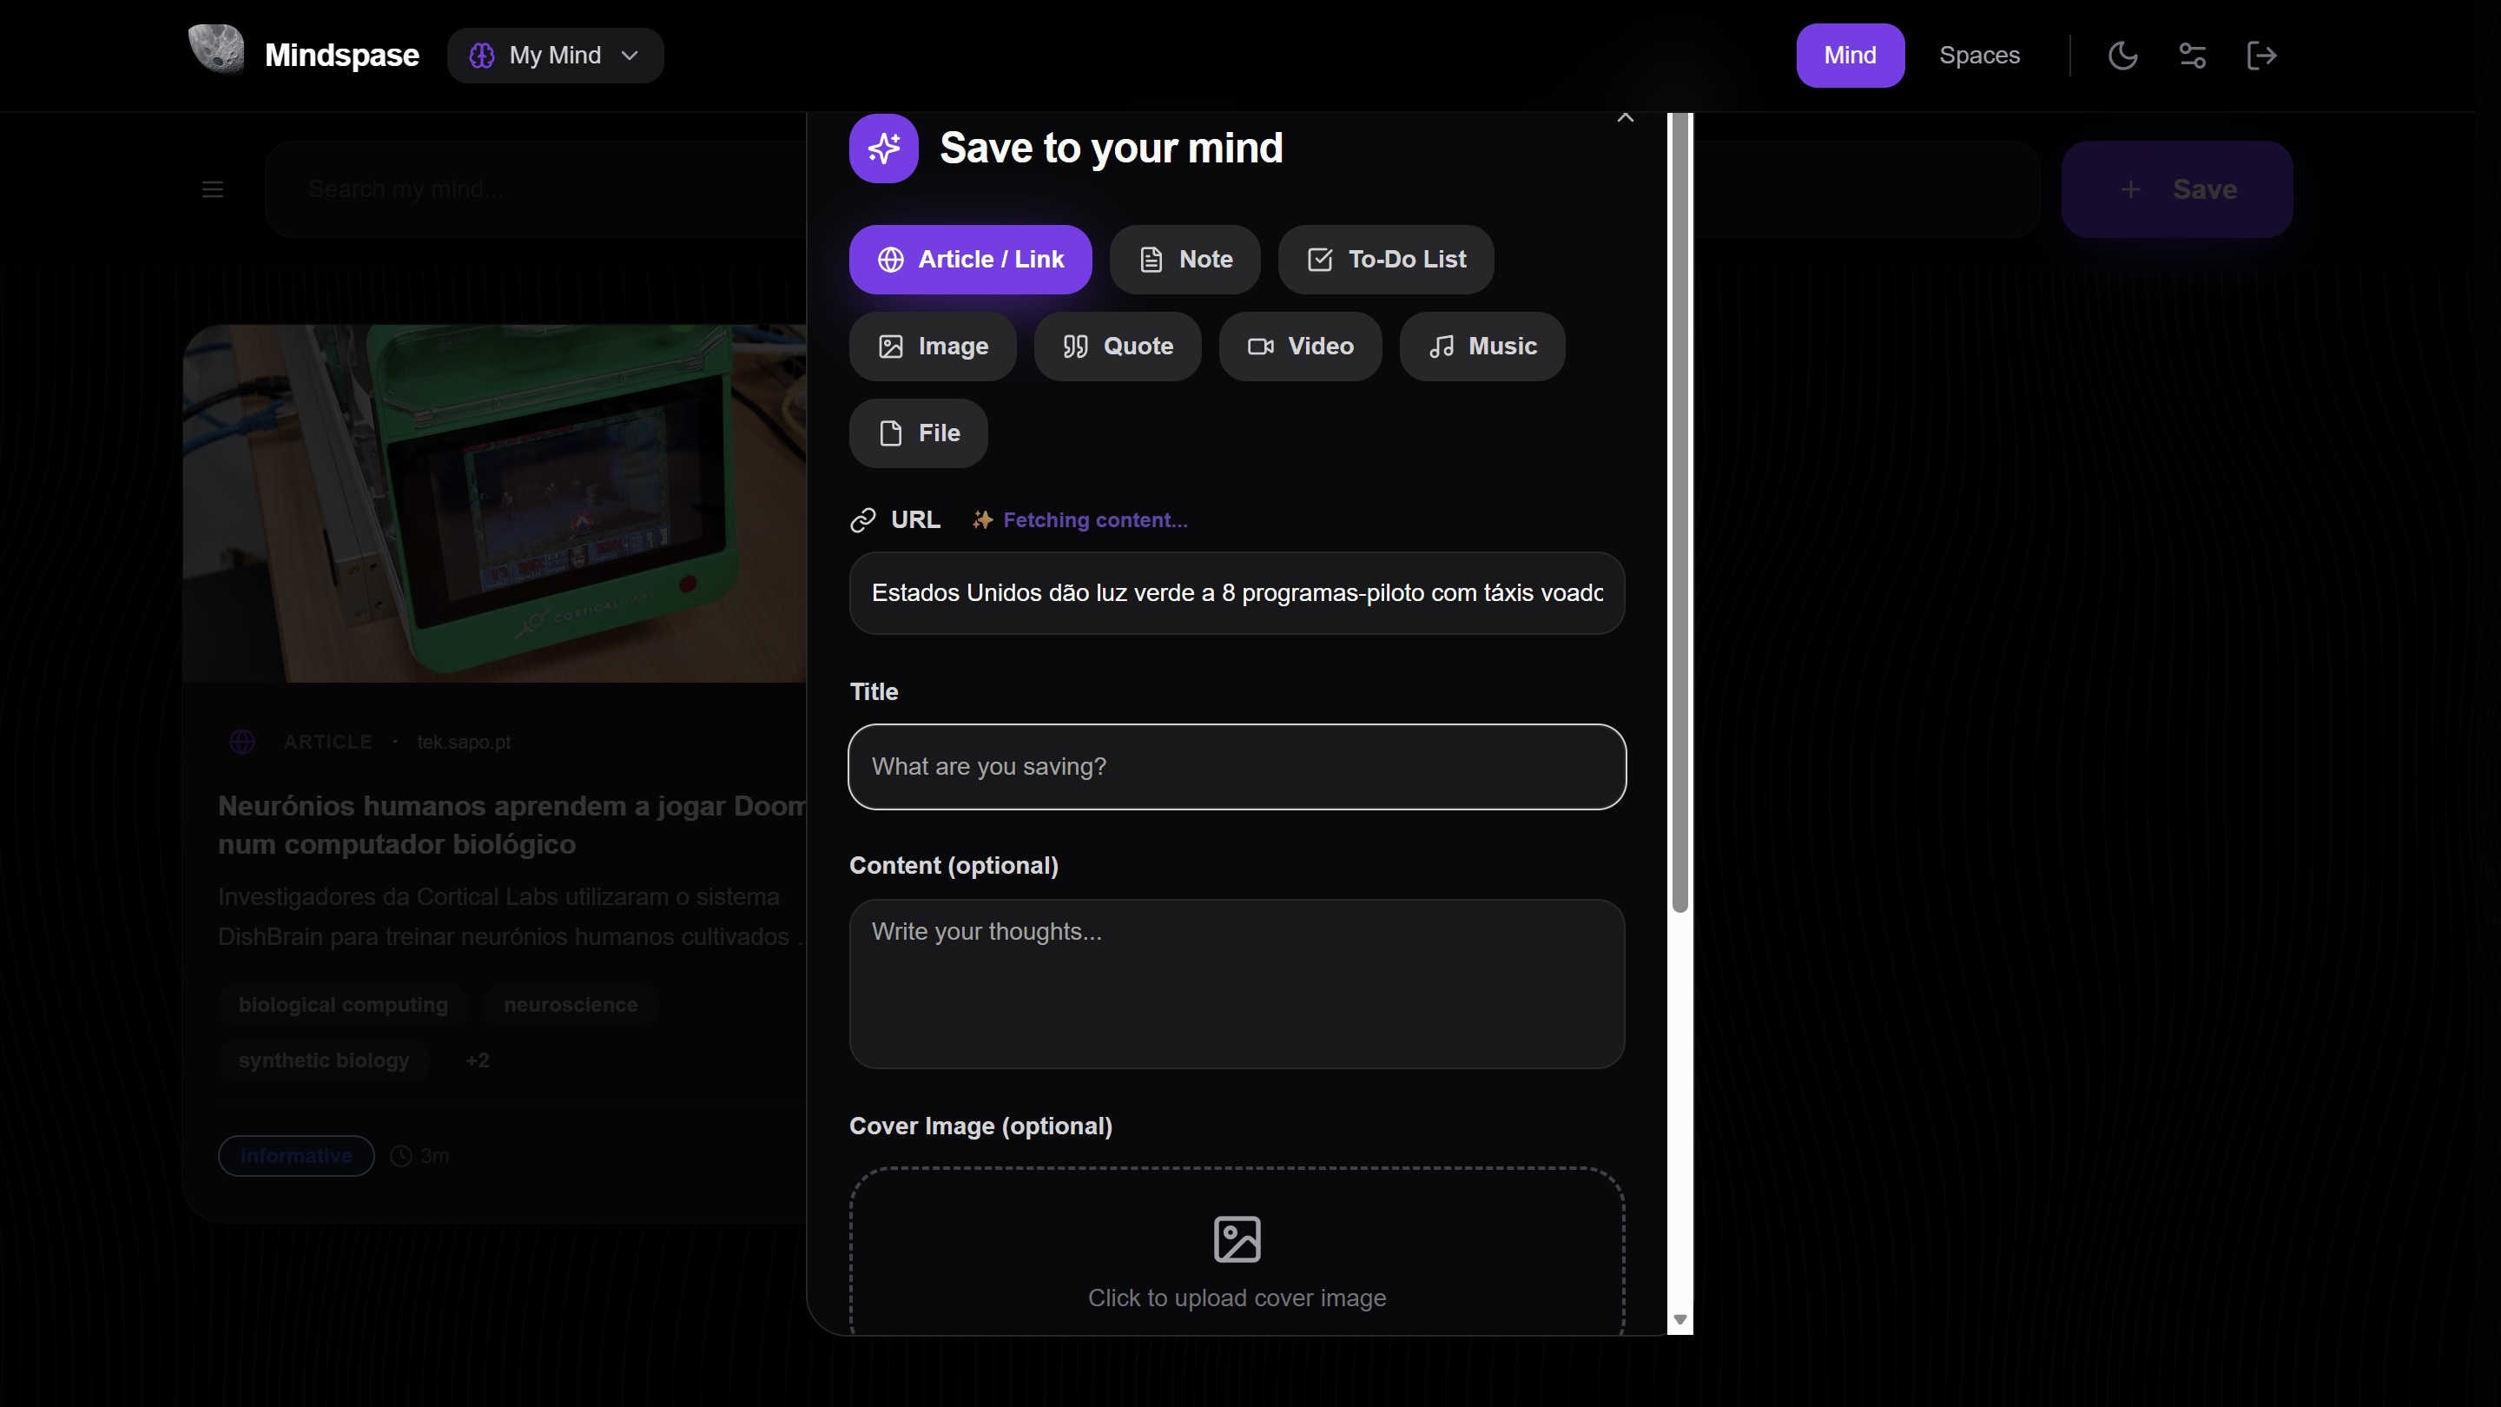Open the hamburger menu beside search
This screenshot has height=1407, width=2501.
[213, 189]
